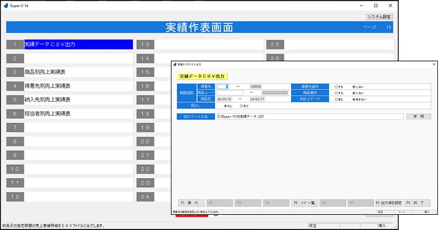
Task: Select 含む for 未計上データ
Action: pos(339,99)
